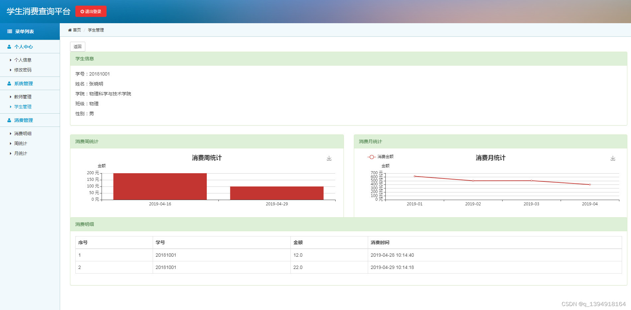Viewport: 631px width, 310px height.
Task: Open 修改密码 in the sidebar
Action: 23,70
